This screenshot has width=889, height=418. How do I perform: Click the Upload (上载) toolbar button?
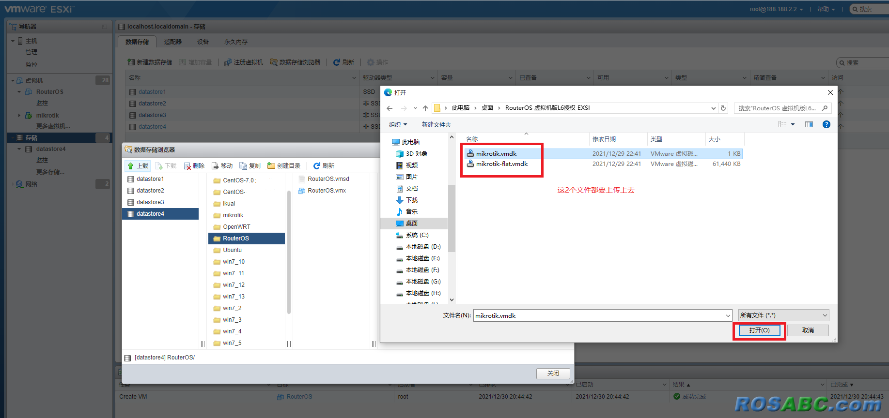[x=138, y=166]
